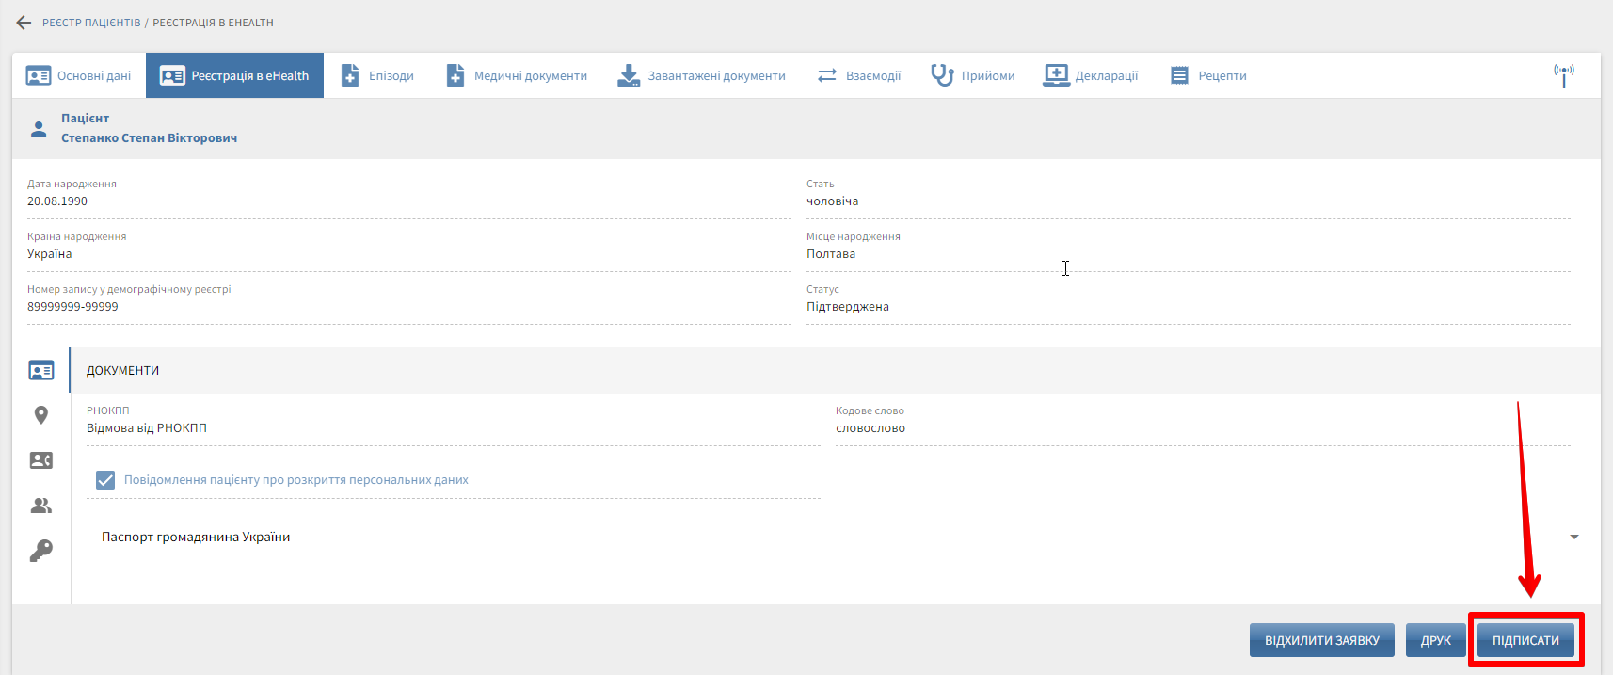Uncheck the personal data disclosure notification checkbox
This screenshot has height=675, width=1613.
[x=105, y=480]
